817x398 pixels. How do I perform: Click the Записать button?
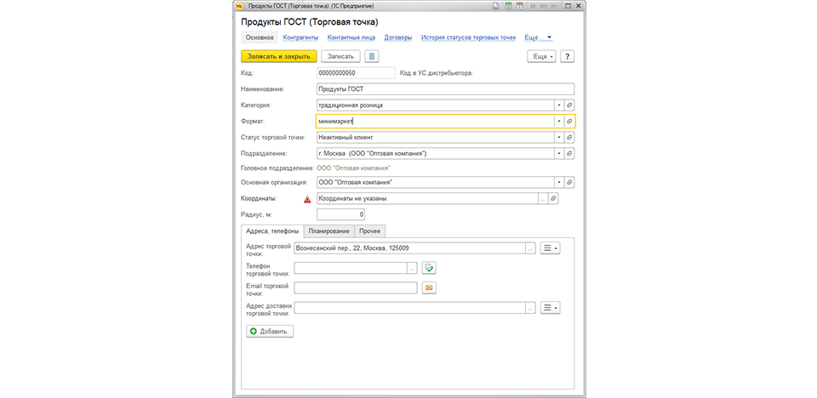pos(340,56)
